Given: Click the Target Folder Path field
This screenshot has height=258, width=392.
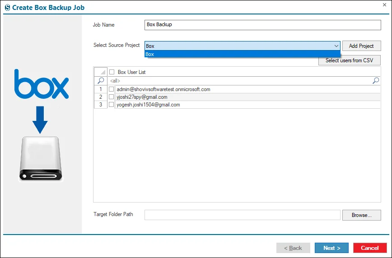Looking at the screenshot, I should [242, 215].
